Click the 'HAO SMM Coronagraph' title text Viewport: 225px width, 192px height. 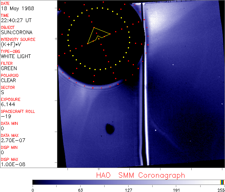click(140, 175)
